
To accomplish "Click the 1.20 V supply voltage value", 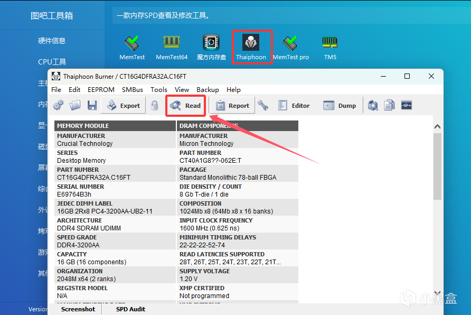I will point(189,279).
